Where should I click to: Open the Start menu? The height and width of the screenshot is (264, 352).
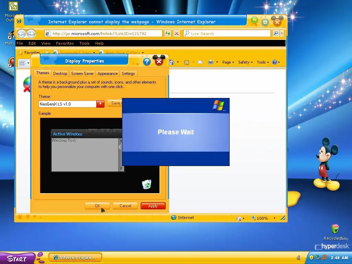coord(17,258)
